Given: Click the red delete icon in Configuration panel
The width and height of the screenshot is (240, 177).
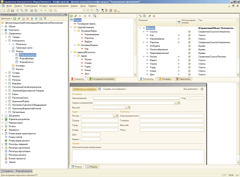Looking at the screenshot, I should [27, 18].
